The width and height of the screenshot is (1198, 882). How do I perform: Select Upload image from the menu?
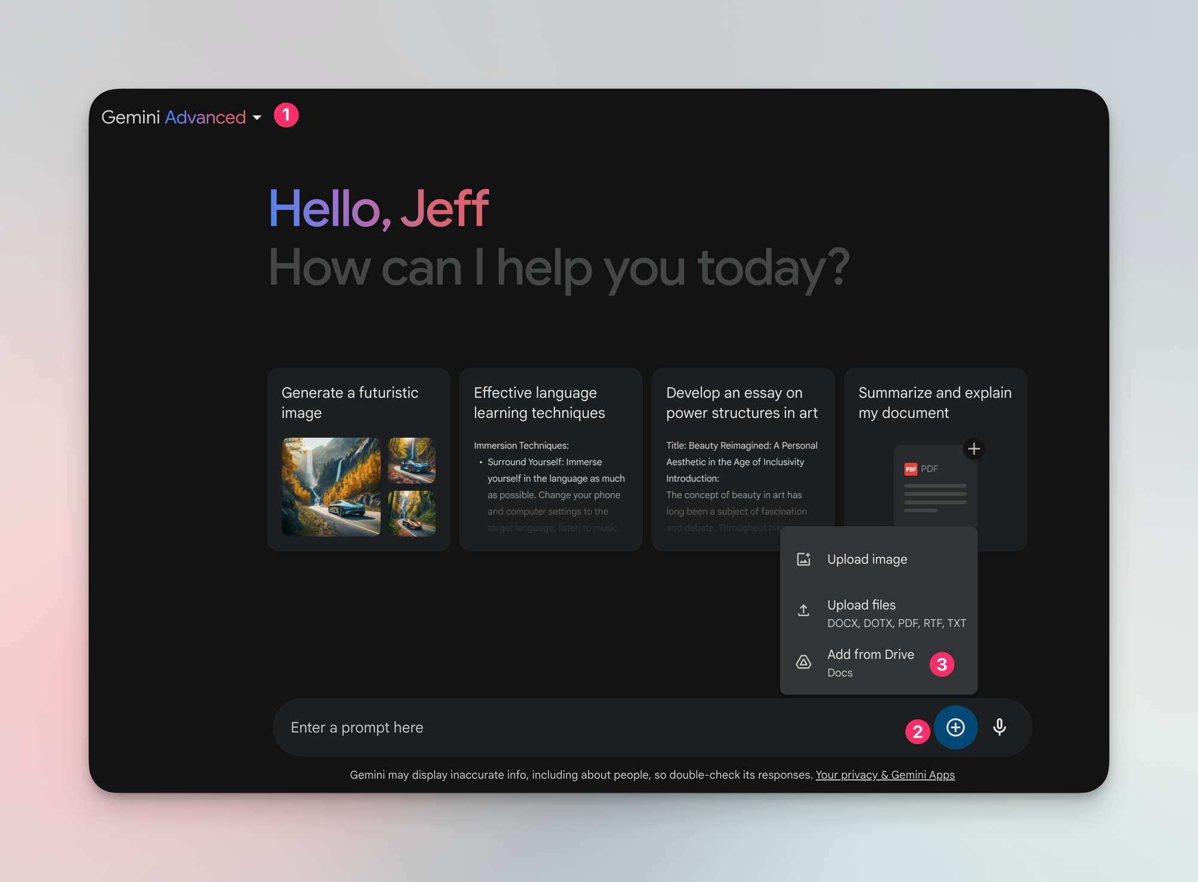[879, 559]
